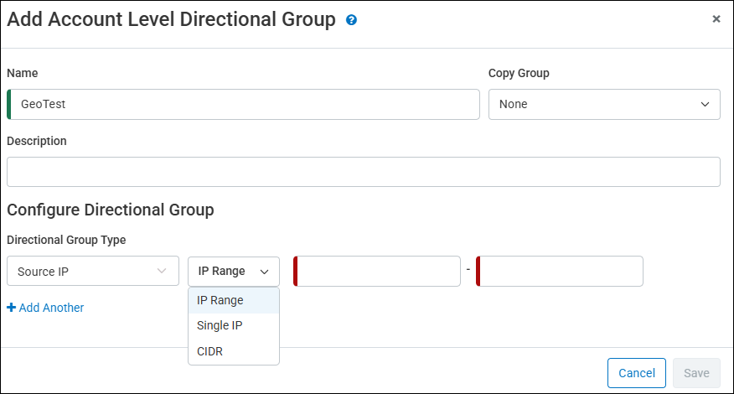This screenshot has width=734, height=394.
Task: Open the Copy Group dropdown set to None
Action: pos(604,104)
